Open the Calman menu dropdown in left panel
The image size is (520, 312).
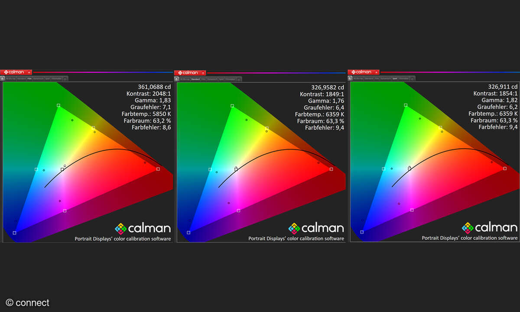(x=29, y=72)
